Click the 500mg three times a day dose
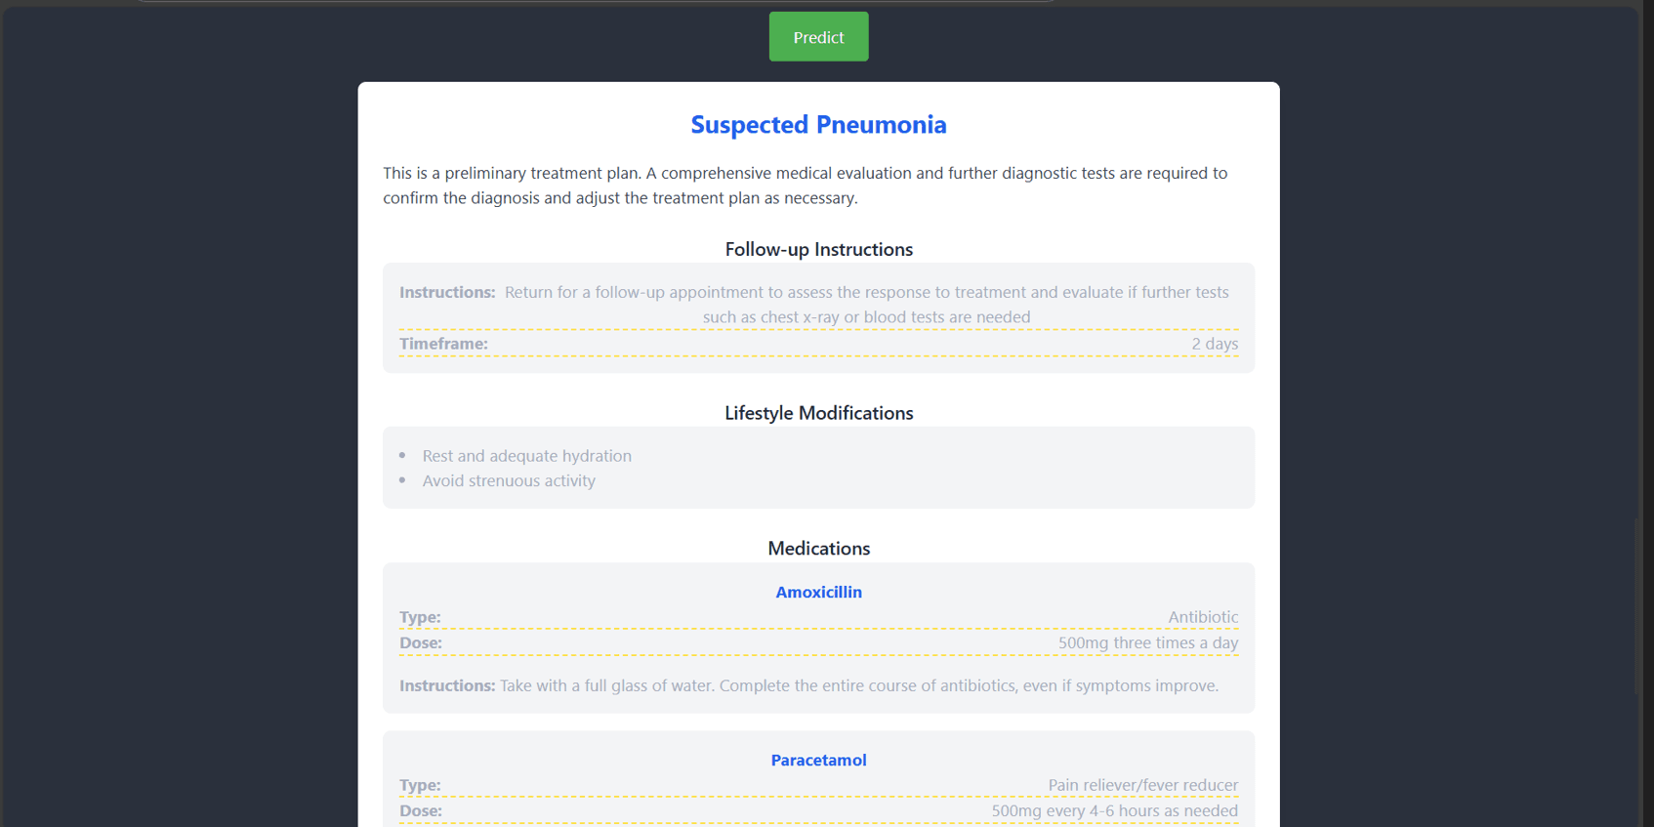1654x827 pixels. [1148, 642]
